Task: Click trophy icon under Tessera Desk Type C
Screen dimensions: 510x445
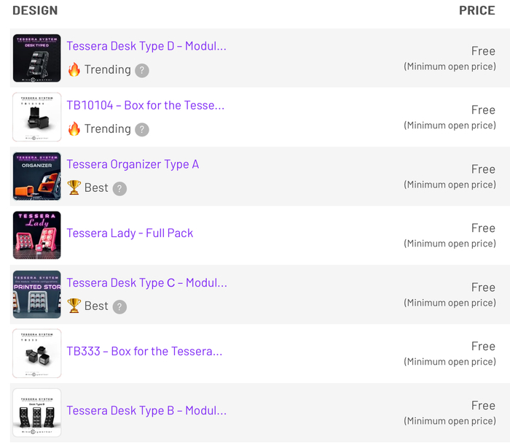Action: [74, 306]
